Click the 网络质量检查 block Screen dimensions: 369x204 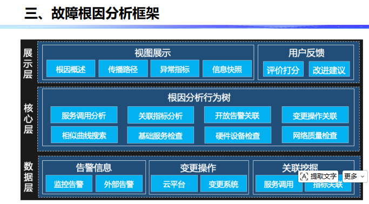coord(316,135)
